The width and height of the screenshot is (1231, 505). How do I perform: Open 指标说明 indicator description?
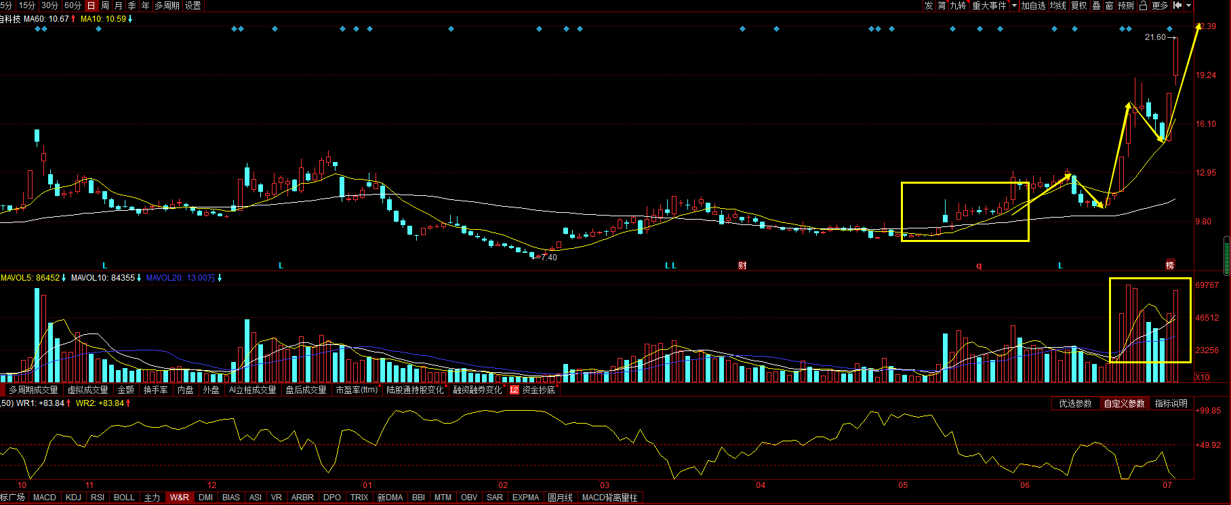click(x=1171, y=403)
